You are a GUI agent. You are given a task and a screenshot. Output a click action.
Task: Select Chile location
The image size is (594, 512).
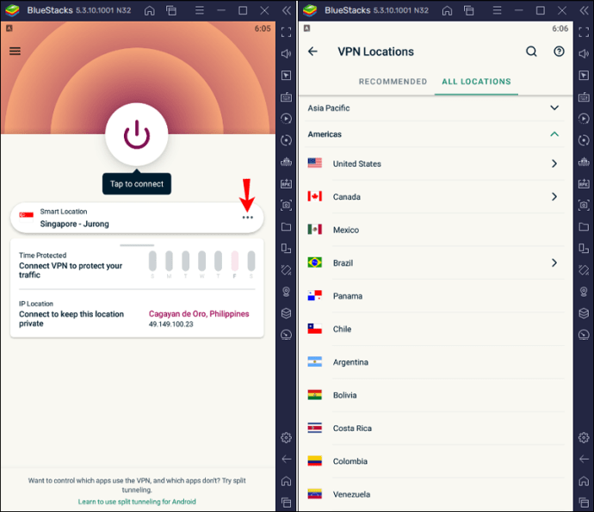tap(434, 329)
